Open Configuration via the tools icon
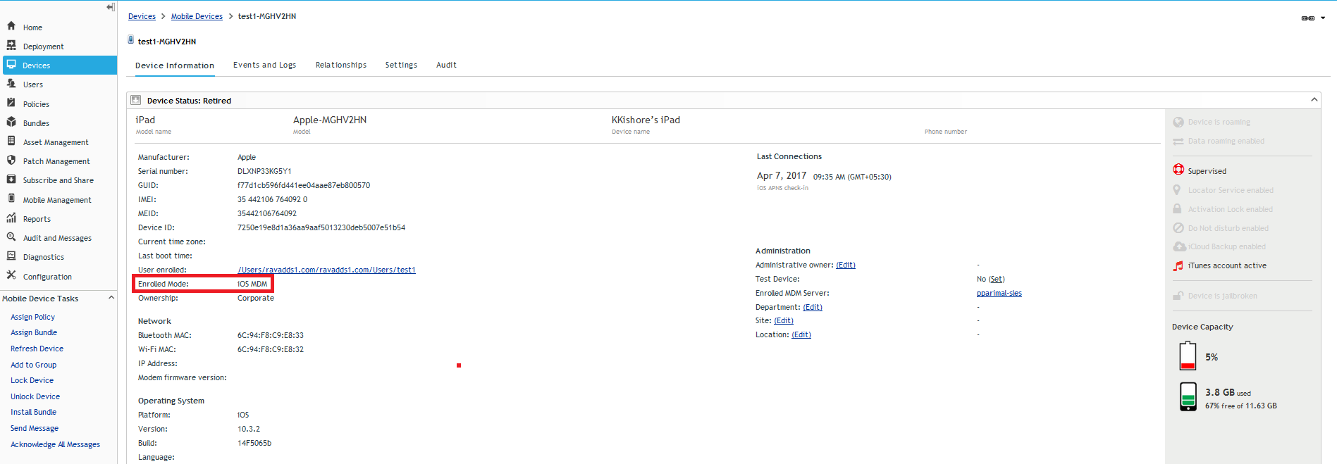The height and width of the screenshot is (464, 1337). 11,275
